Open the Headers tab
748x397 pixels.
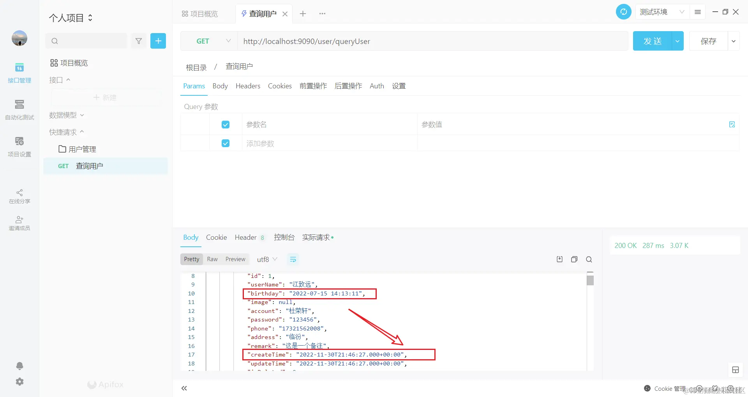(248, 86)
